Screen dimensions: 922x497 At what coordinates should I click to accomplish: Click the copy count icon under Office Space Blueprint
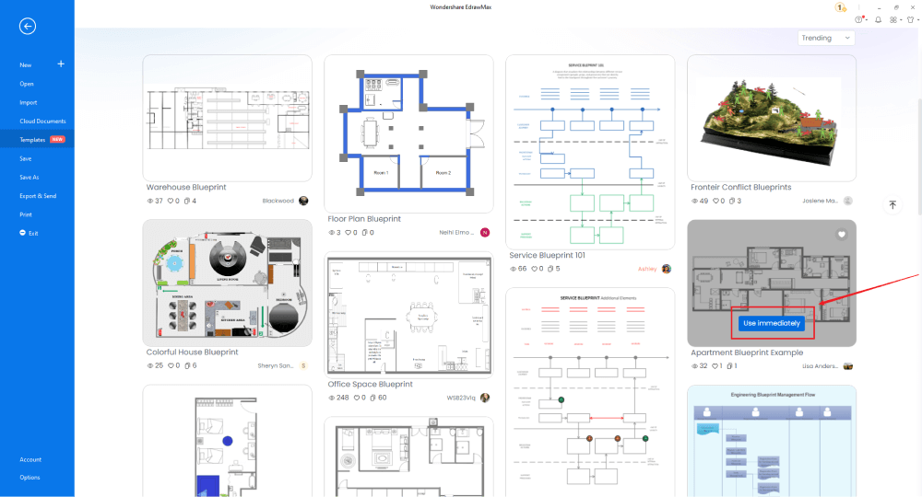[x=372, y=398]
